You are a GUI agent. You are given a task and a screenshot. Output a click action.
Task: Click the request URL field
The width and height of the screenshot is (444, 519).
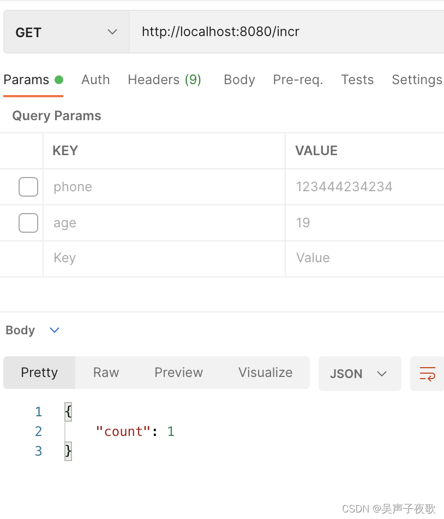(x=284, y=32)
